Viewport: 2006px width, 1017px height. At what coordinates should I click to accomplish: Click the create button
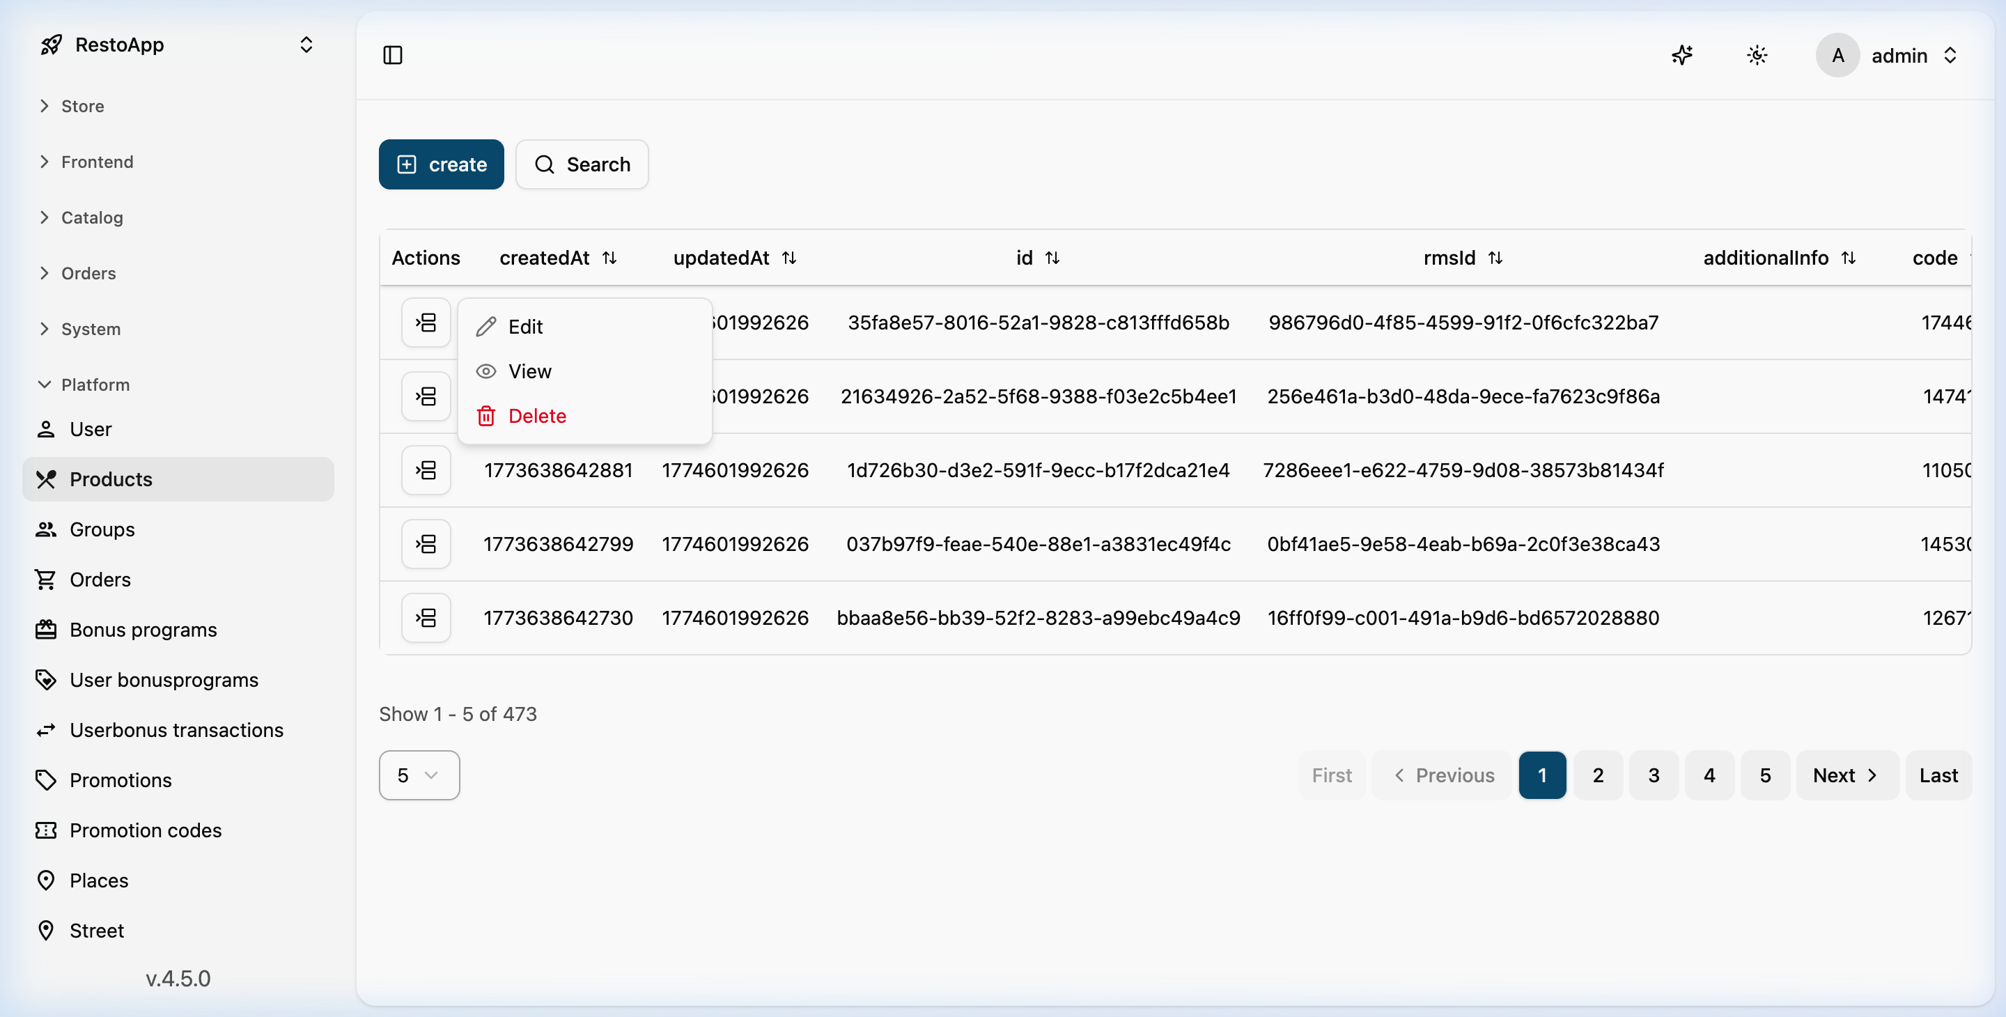point(441,164)
